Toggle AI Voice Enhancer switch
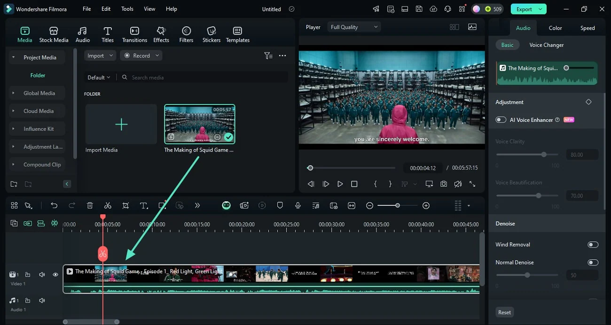Viewport: 611px width, 325px height. pos(501,120)
